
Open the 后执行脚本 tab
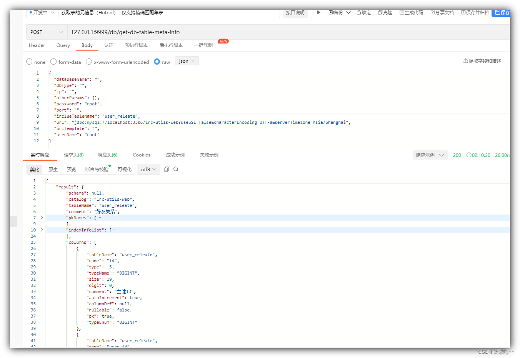click(x=171, y=45)
